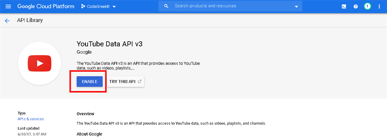
Task: Click the YouTube Data API v3 title
Action: (x=110, y=44)
